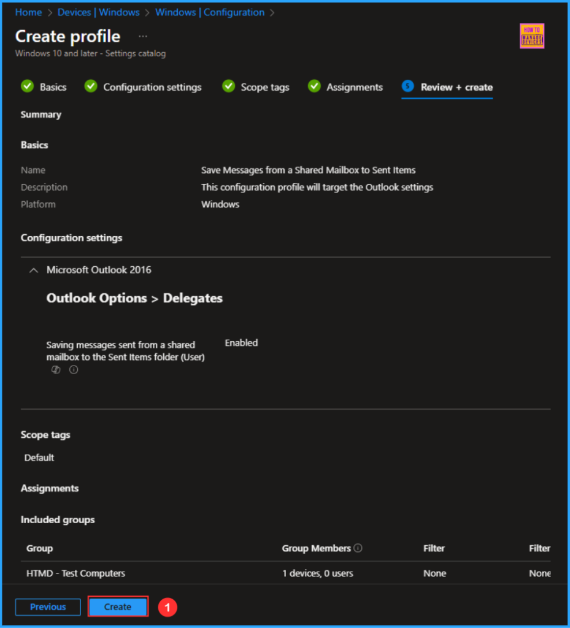The width and height of the screenshot is (570, 628).
Task: Click the Group column header
Action: pyautogui.click(x=40, y=548)
